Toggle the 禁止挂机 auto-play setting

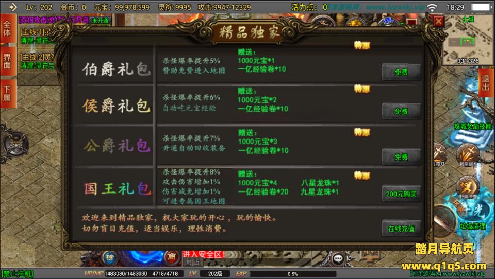point(18,274)
